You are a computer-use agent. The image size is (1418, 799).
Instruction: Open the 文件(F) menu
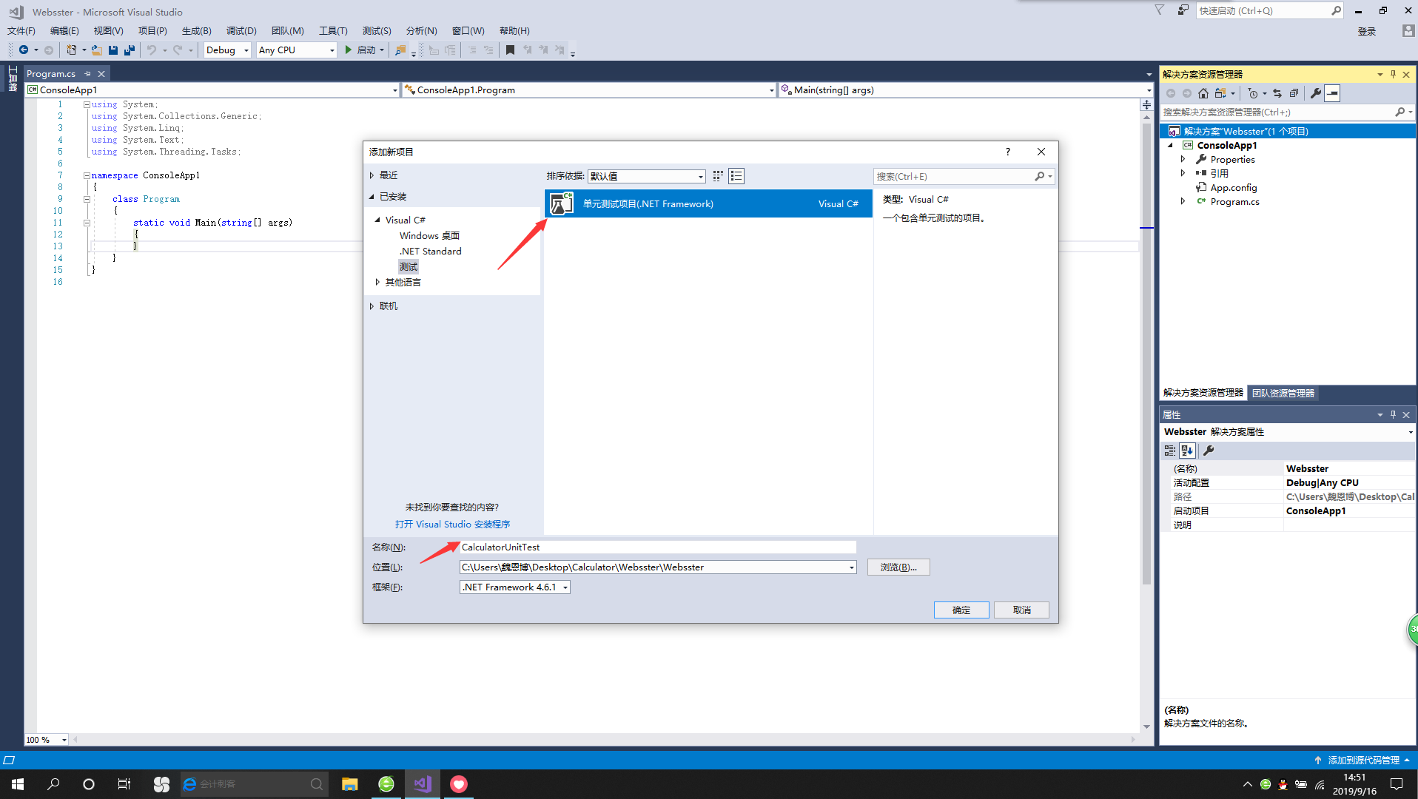point(21,30)
